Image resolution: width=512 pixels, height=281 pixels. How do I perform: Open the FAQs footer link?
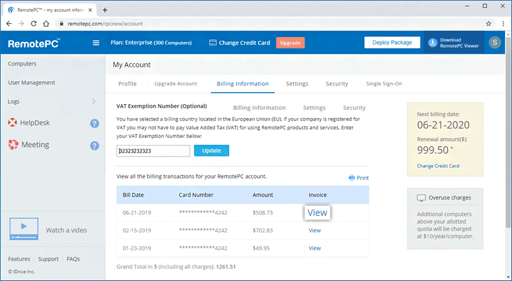[73, 259]
